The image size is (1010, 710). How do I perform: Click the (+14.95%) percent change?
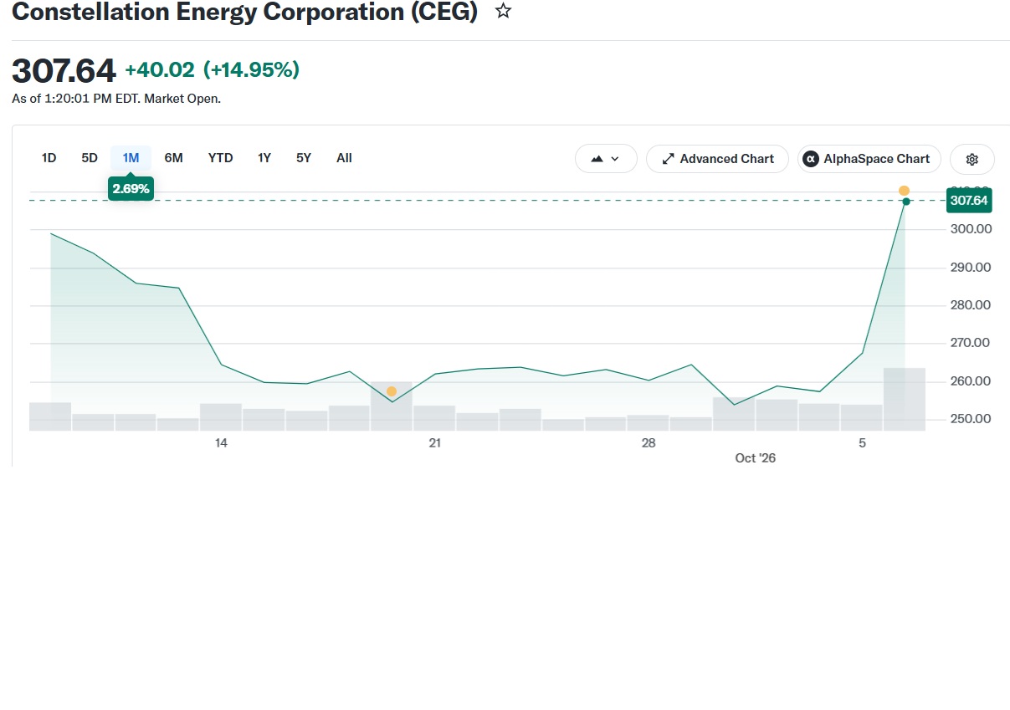(x=251, y=70)
